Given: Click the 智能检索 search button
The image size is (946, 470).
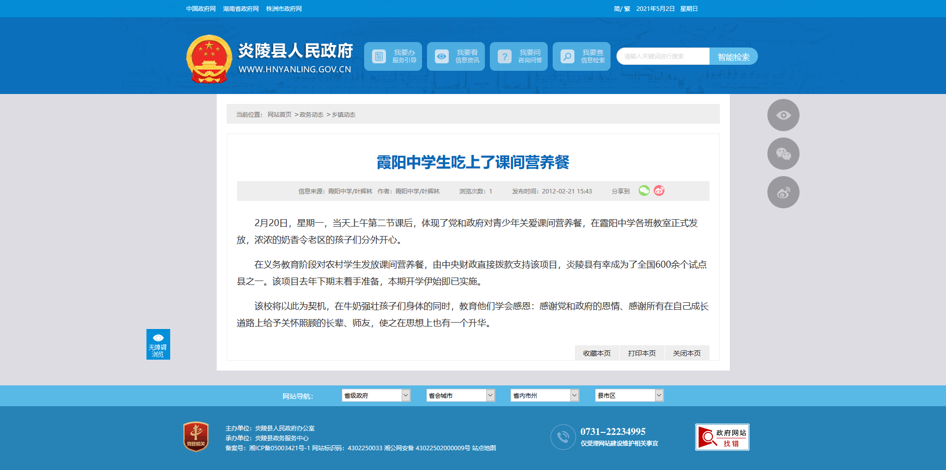Looking at the screenshot, I should point(733,56).
